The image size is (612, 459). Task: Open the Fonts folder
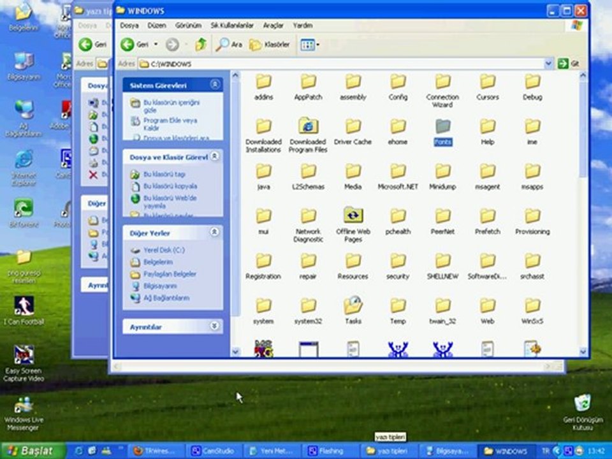[442, 132]
